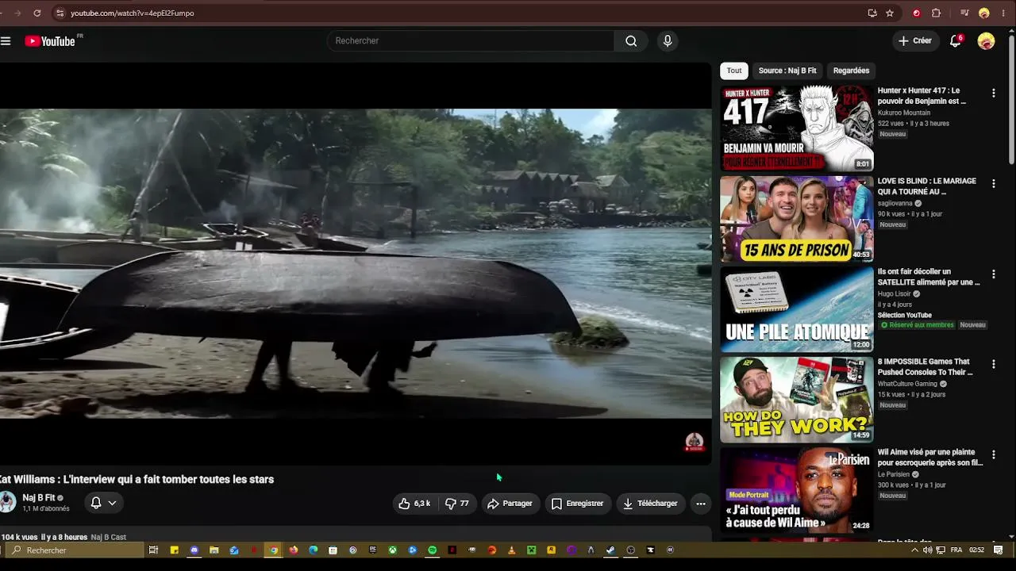The height and width of the screenshot is (571, 1016).
Task: Open options menu for 8 IMPOSSIBLE Games video
Action: pos(993,365)
